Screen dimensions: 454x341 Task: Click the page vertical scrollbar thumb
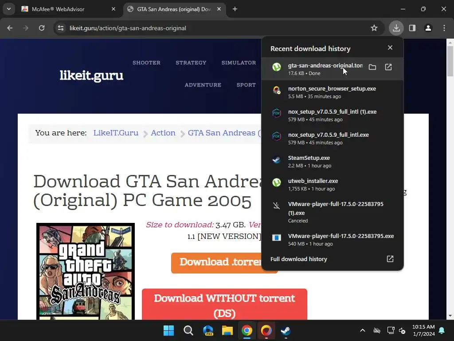click(x=450, y=60)
